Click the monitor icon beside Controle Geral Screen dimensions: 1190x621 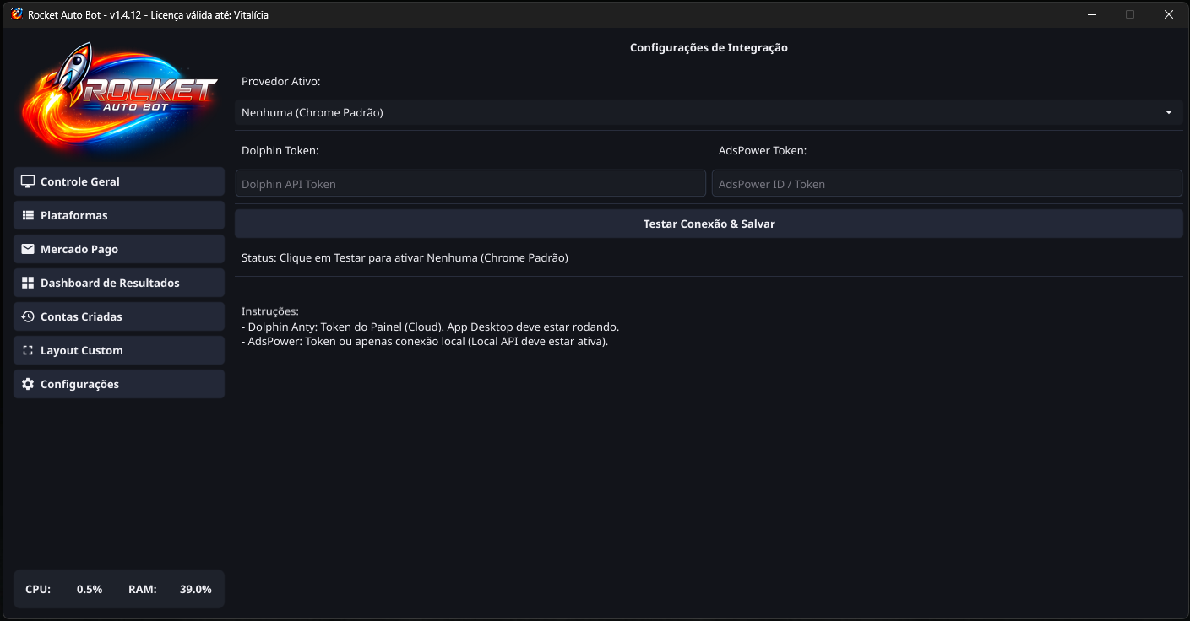coord(28,181)
